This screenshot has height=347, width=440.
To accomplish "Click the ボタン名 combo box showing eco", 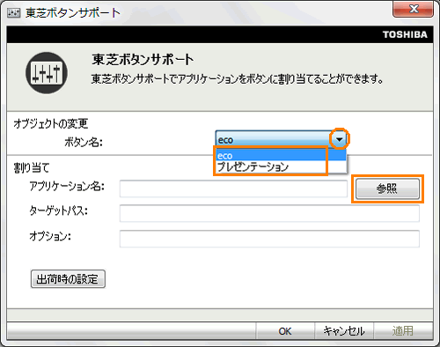I will pos(281,139).
